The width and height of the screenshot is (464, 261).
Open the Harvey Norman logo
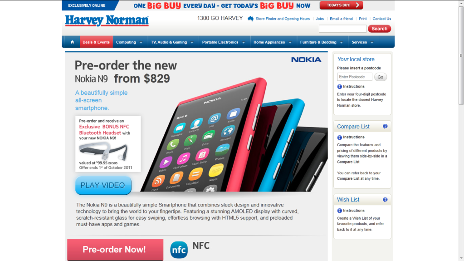click(x=107, y=21)
